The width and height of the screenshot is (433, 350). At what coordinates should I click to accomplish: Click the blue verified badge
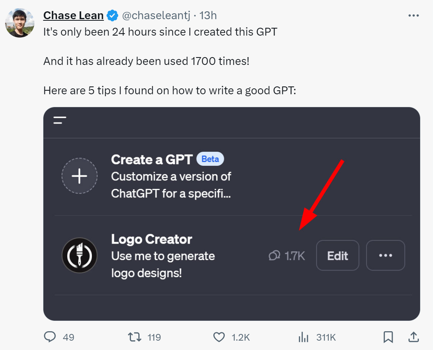click(x=113, y=16)
